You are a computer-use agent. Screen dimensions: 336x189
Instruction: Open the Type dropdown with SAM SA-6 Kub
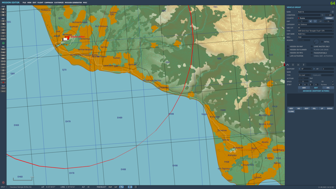(316, 31)
